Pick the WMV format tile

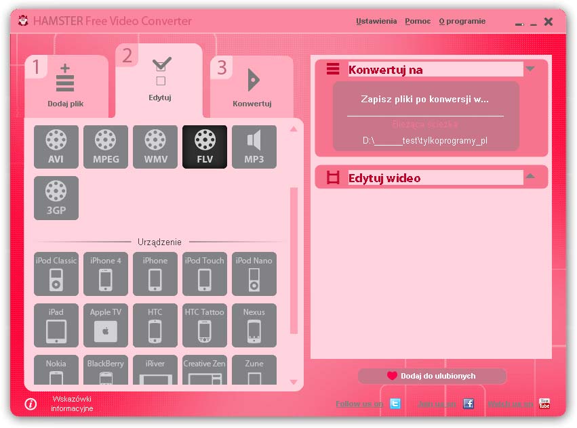[155, 147]
